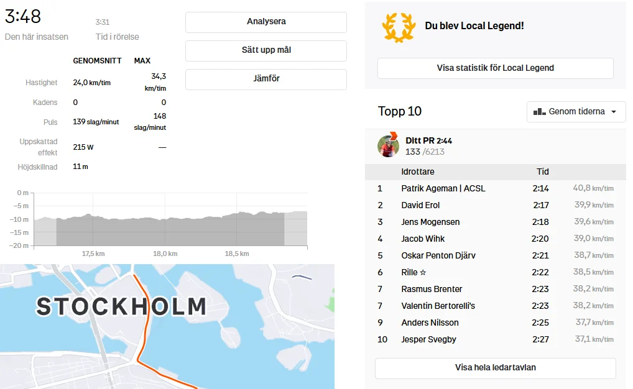This screenshot has width=633, height=389.
Task: Open Visa statistik för Local Legend
Action: click(495, 68)
